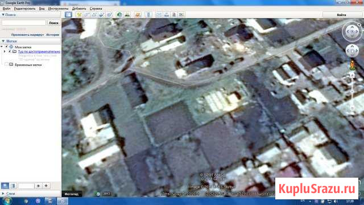
Task: Click the 'Войти' sign-in button
Action: [341, 15]
